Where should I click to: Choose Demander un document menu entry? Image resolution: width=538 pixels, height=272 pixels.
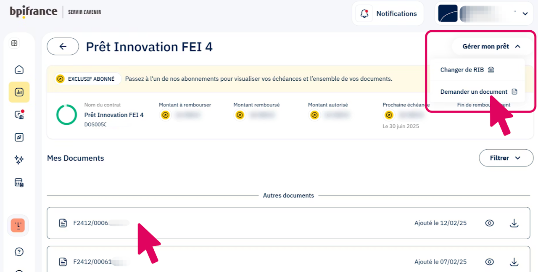478,92
